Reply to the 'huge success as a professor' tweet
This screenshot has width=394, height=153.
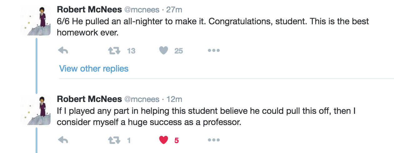point(63,141)
